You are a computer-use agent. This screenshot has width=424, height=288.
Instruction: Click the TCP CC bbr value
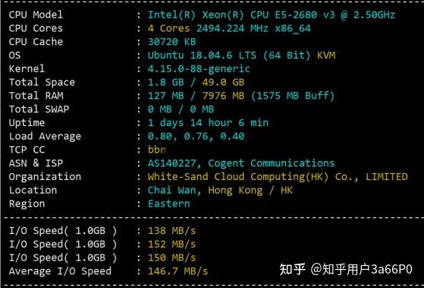(x=157, y=150)
